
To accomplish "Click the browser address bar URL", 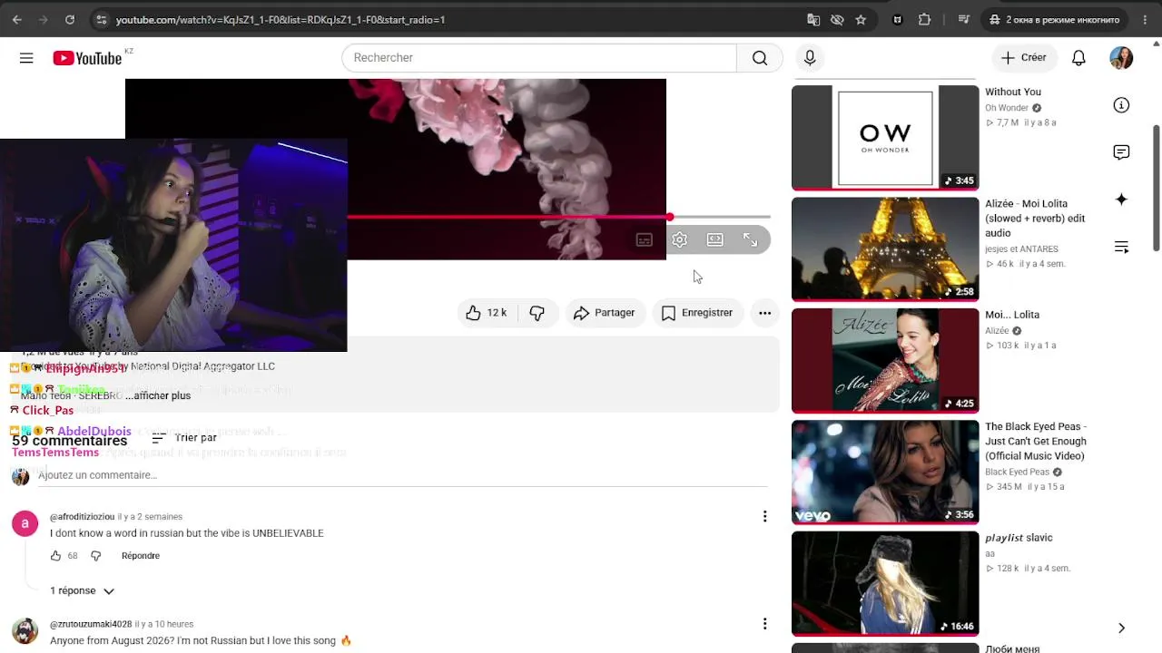I will pyautogui.click(x=281, y=19).
